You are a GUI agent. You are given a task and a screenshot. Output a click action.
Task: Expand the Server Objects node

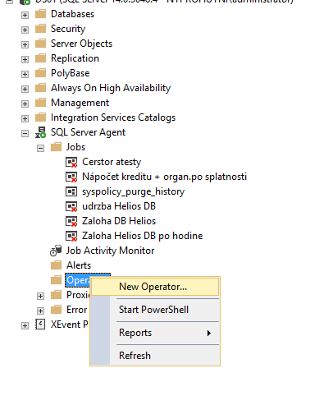point(25,44)
